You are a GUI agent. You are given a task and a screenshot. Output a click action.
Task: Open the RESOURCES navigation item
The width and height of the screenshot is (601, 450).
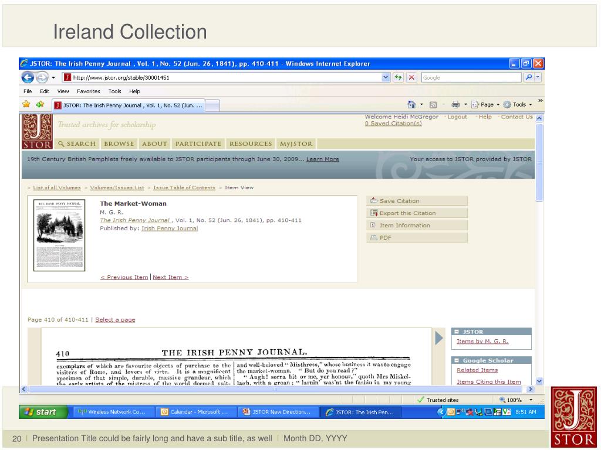pos(251,144)
